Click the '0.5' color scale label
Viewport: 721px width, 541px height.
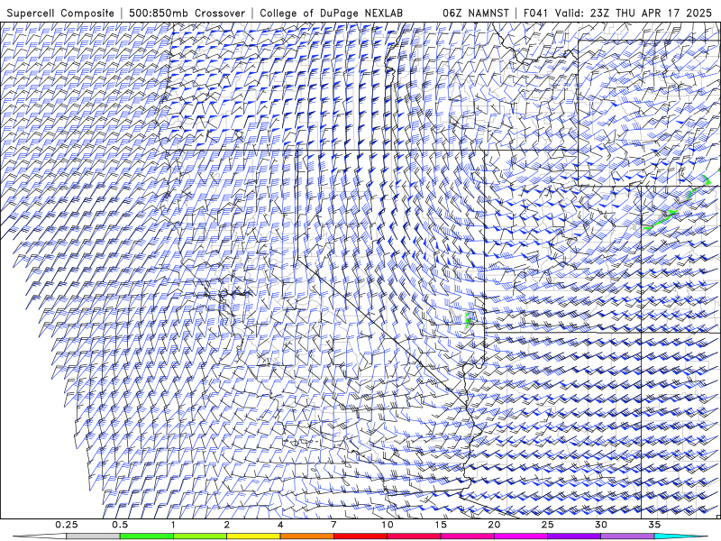coord(120,525)
